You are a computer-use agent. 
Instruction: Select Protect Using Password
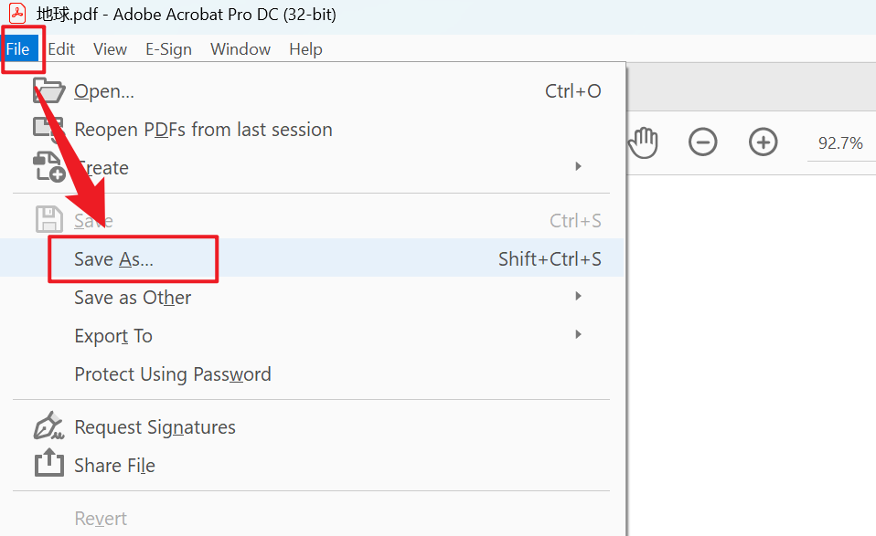click(173, 374)
